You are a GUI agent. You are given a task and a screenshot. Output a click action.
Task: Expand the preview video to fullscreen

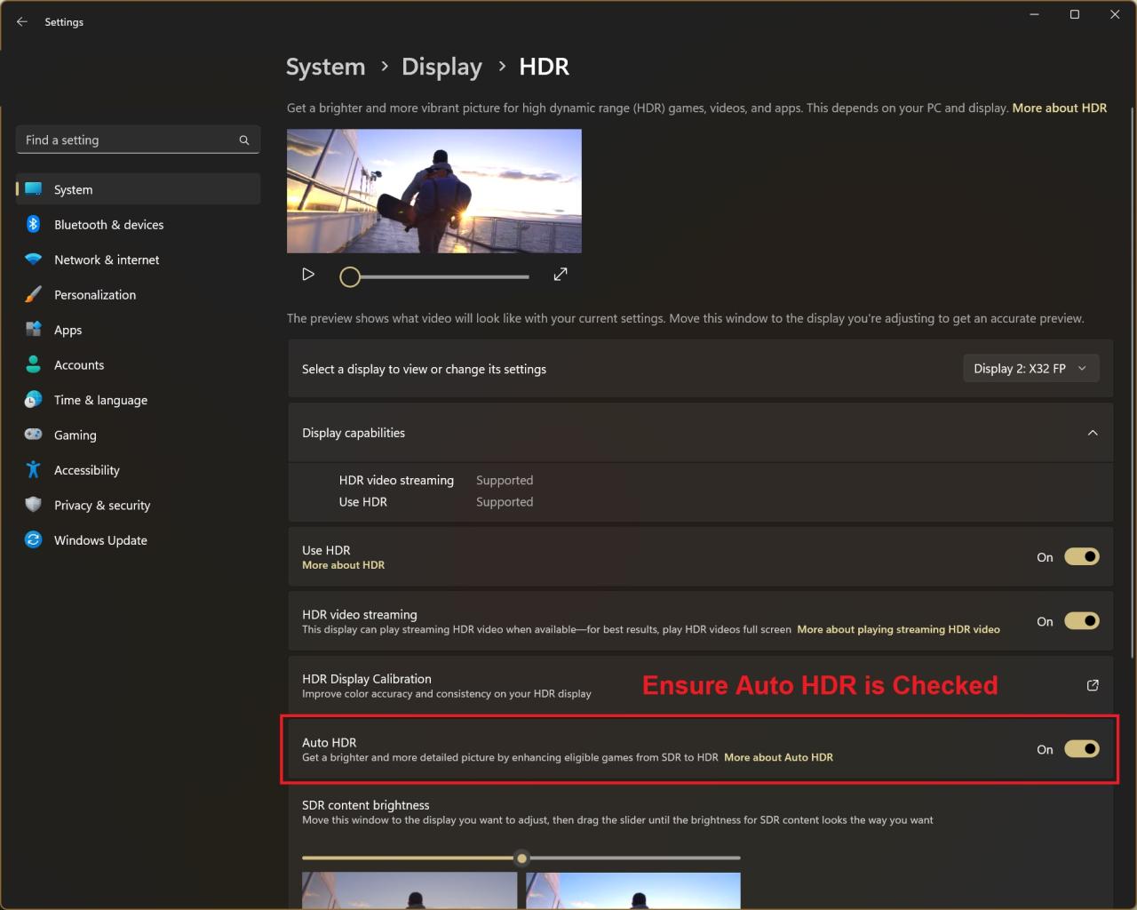click(x=560, y=275)
